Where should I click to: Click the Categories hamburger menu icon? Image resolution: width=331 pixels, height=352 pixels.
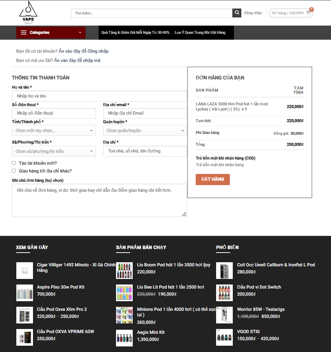pyautogui.click(x=24, y=33)
